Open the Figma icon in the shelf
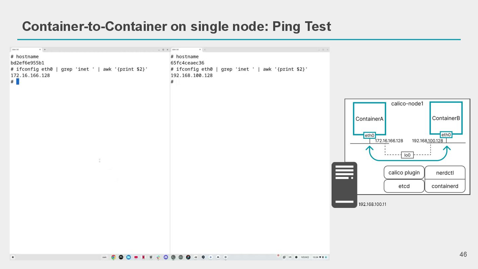 tap(188, 257)
